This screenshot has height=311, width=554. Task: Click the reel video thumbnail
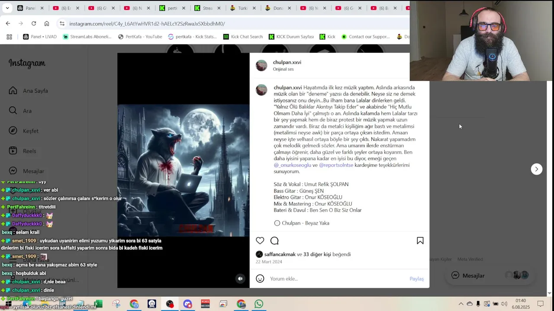click(x=184, y=170)
